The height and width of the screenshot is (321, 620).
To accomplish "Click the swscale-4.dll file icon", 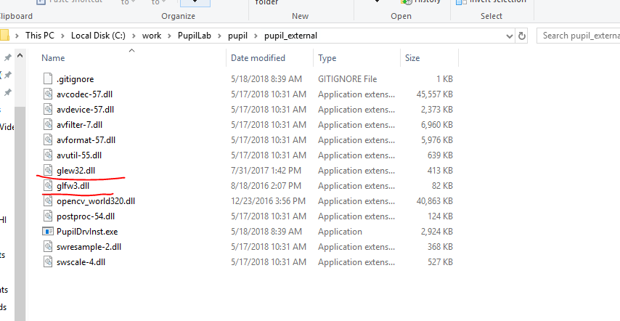I will [x=48, y=261].
